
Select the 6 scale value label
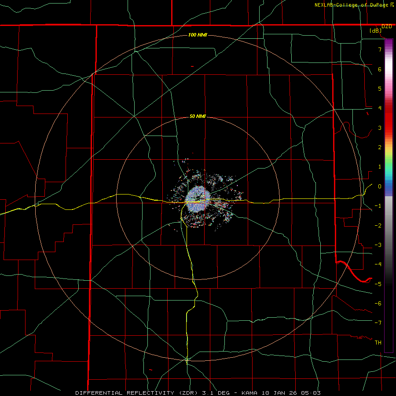click(380, 69)
